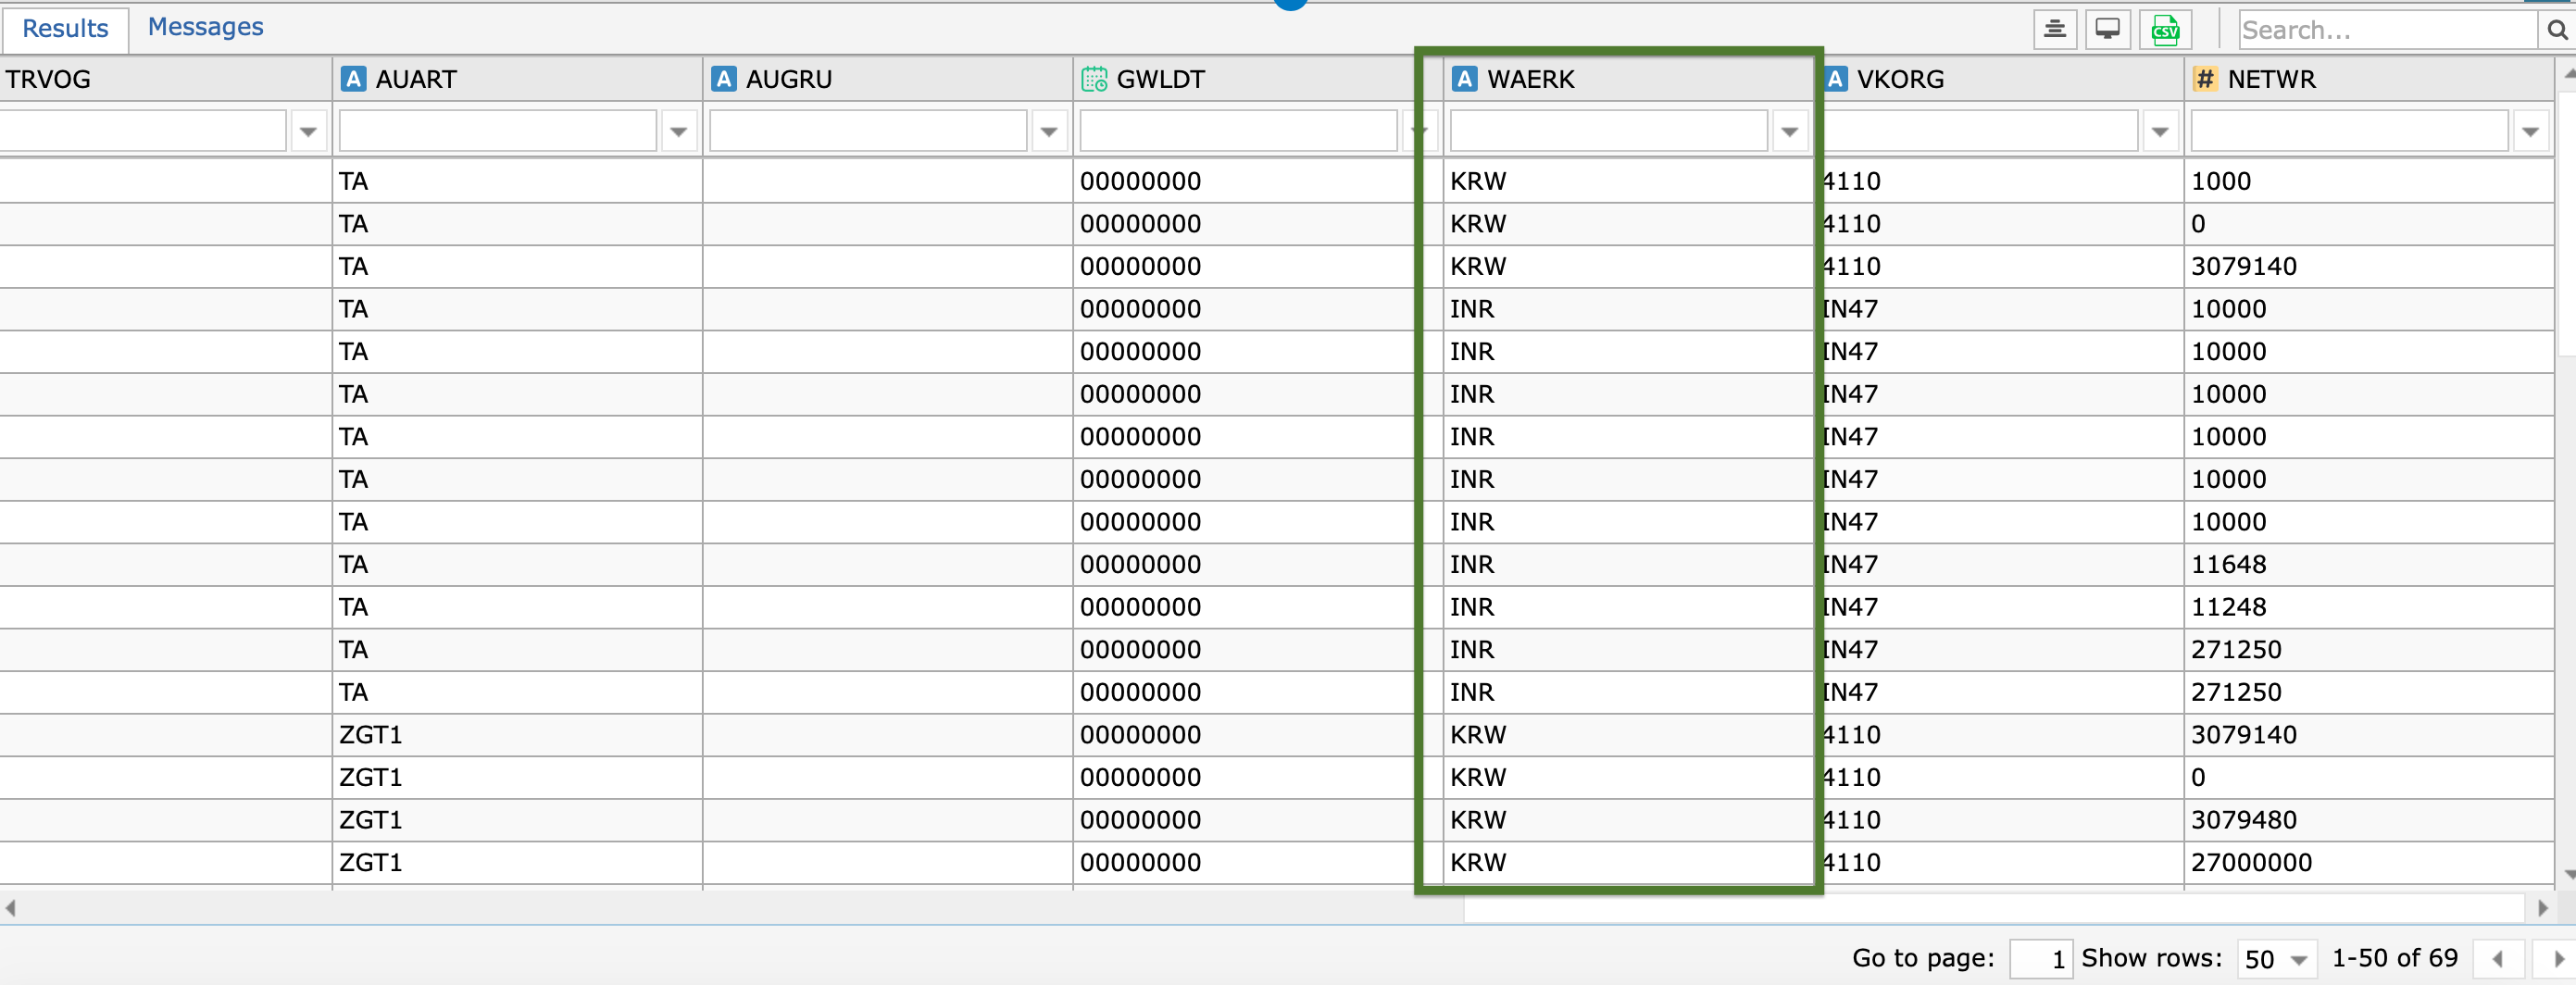Sort by the NETWR column header
The height and width of the screenshot is (985, 2576).
(x=2369, y=79)
